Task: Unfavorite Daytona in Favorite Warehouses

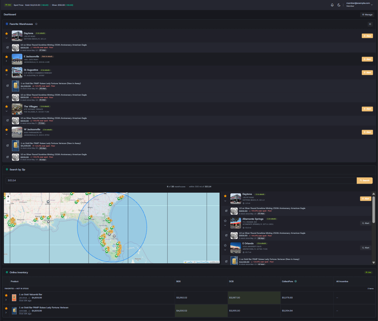Action: (x=6, y=33)
